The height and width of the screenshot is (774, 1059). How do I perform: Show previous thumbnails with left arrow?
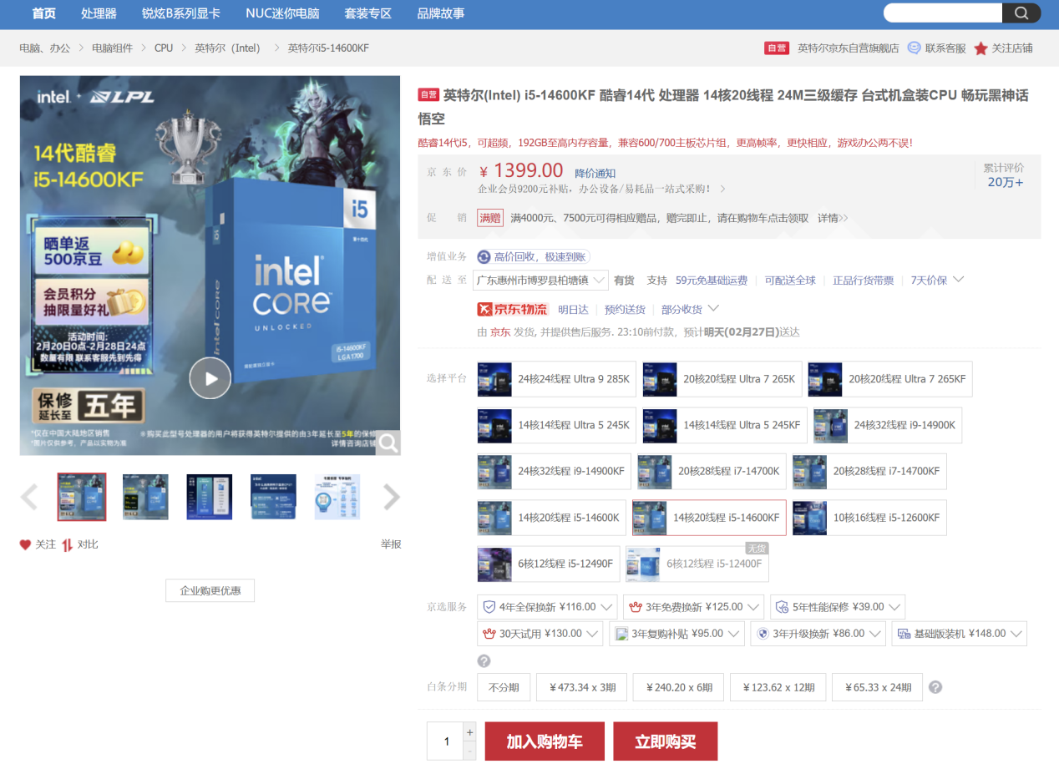[x=29, y=497]
